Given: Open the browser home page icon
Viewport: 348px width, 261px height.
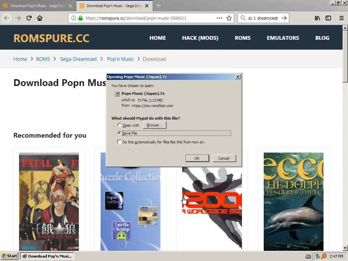Looking at the screenshot, I should coord(40,18).
